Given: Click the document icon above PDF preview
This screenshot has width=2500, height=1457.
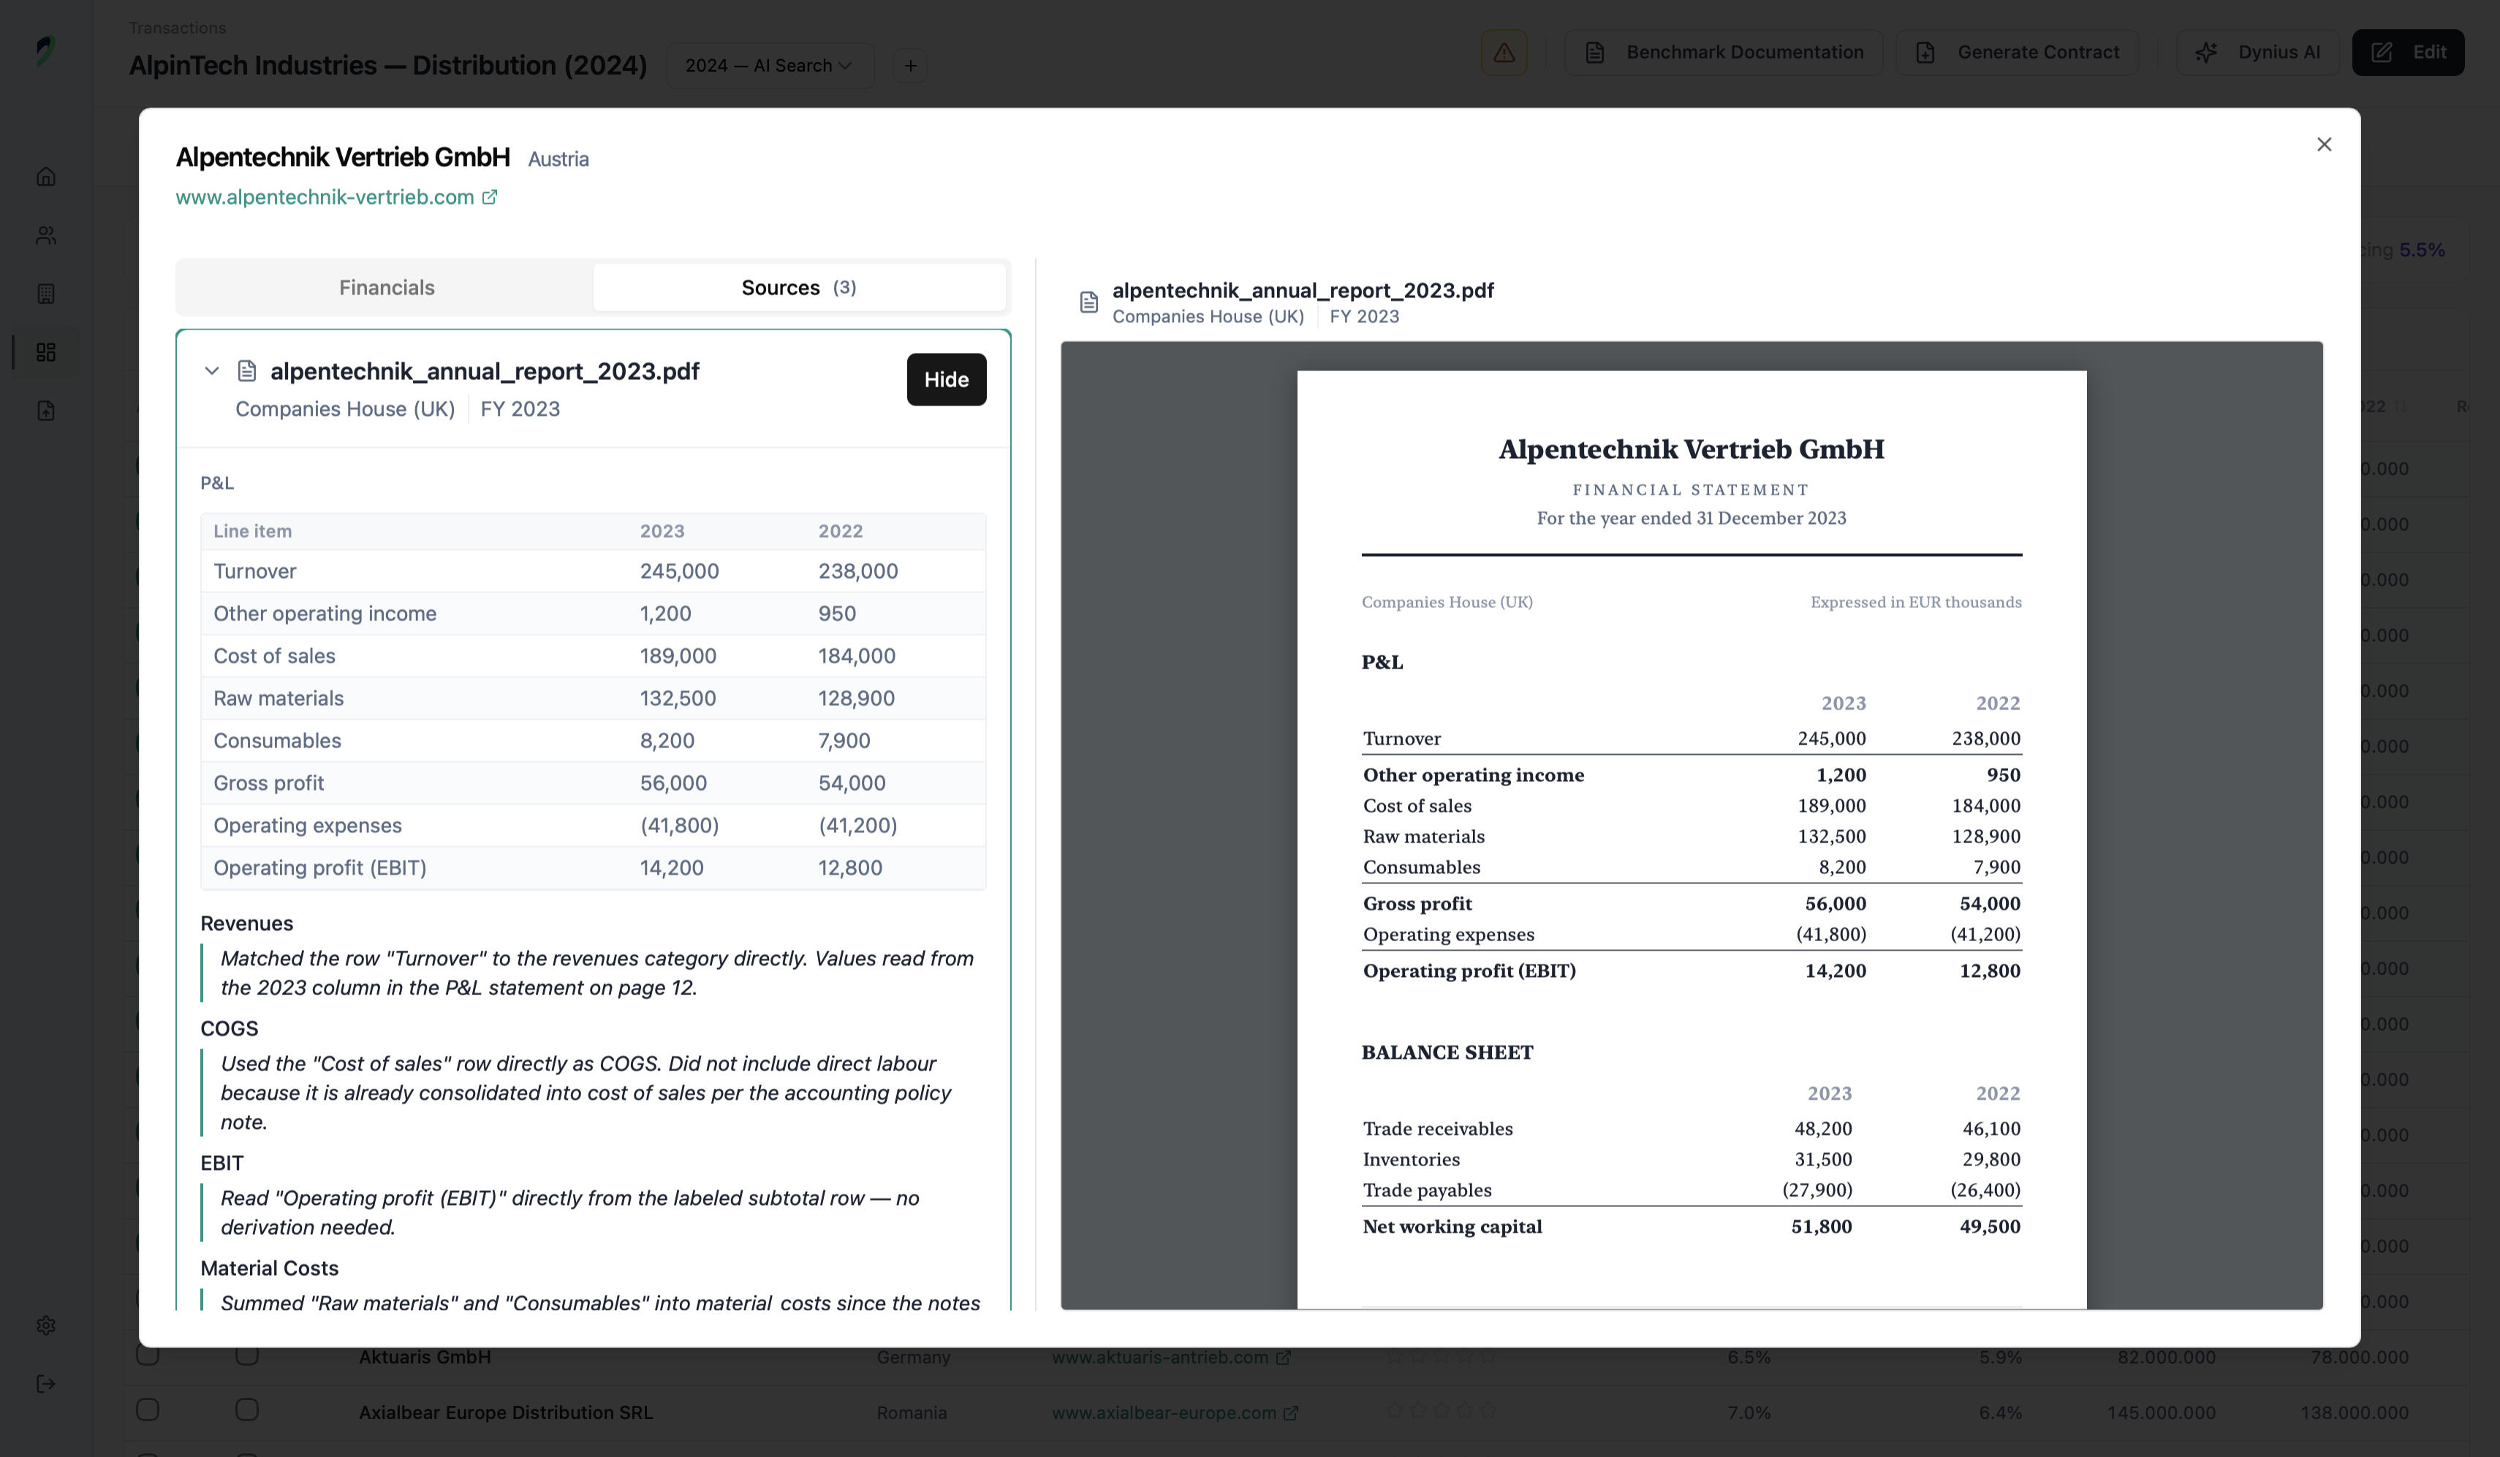Looking at the screenshot, I should (x=1088, y=303).
